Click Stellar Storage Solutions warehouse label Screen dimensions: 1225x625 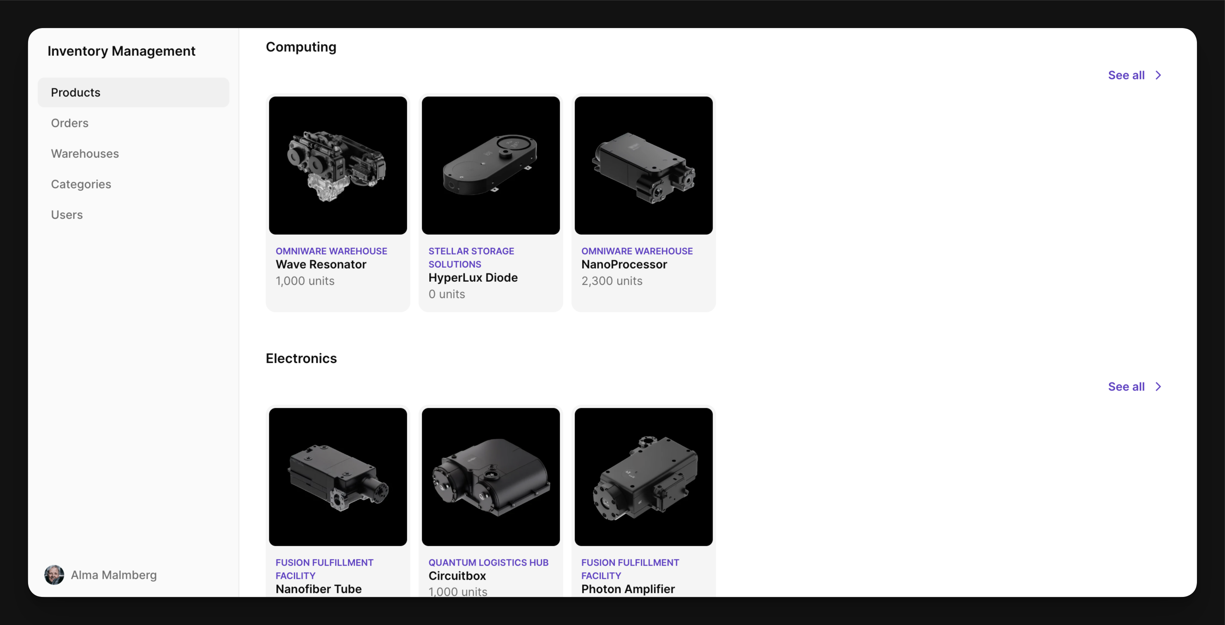(x=471, y=258)
